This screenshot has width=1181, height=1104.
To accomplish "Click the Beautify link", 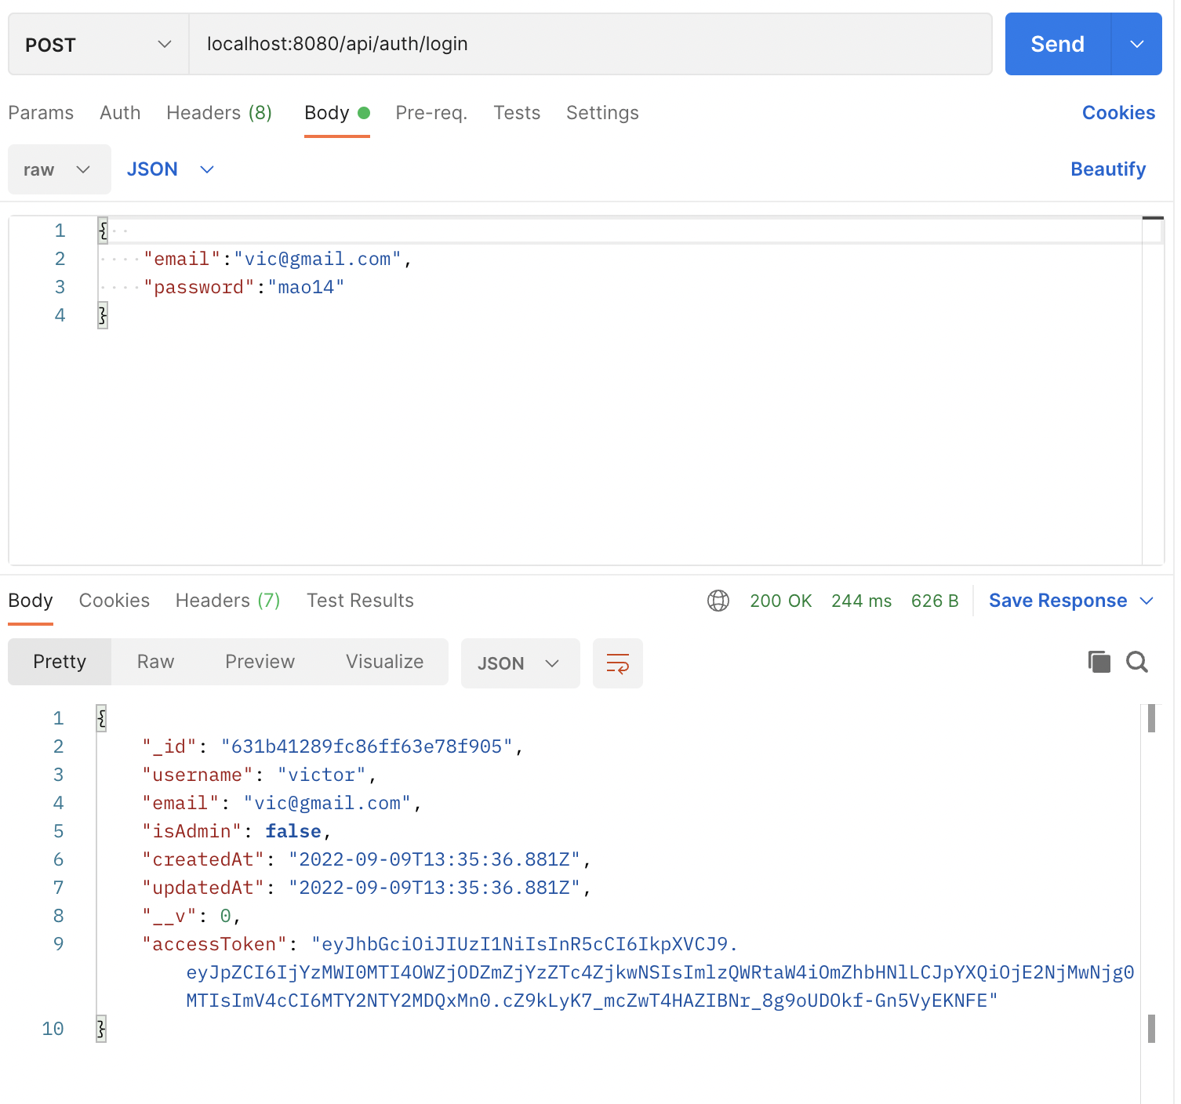I will click(x=1108, y=169).
